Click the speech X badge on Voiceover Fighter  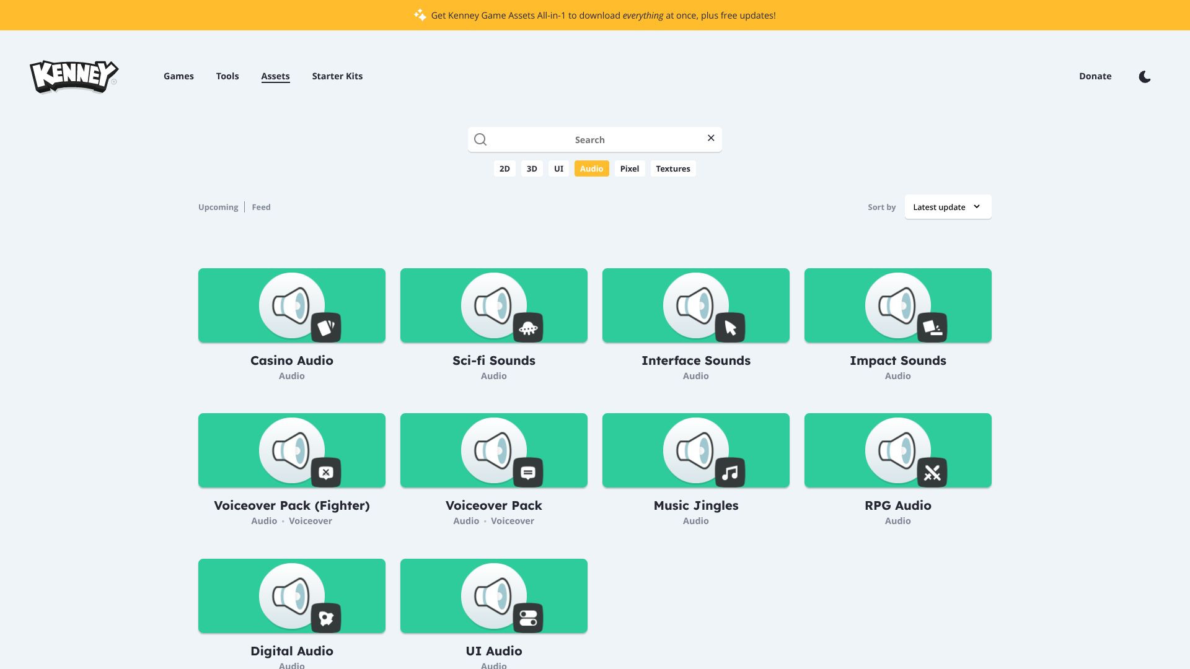tap(326, 473)
